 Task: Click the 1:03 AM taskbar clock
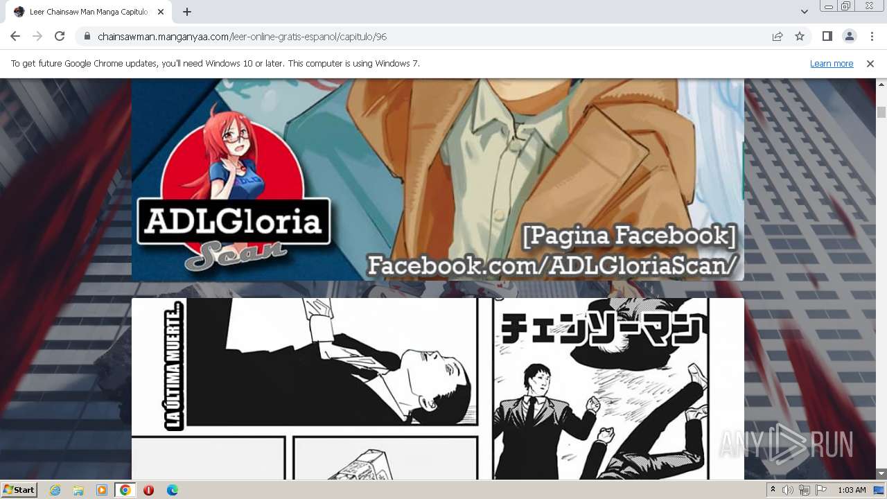click(852, 490)
